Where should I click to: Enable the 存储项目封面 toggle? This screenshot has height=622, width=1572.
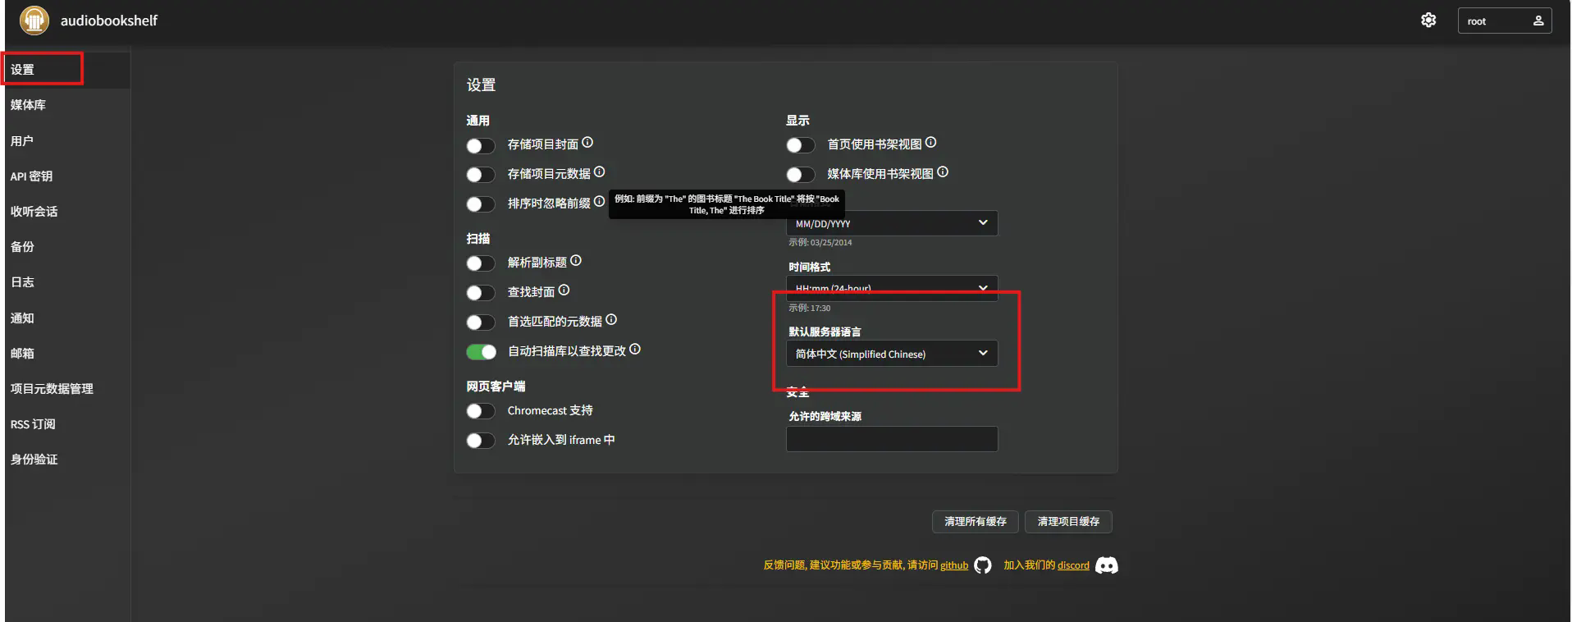click(x=481, y=145)
